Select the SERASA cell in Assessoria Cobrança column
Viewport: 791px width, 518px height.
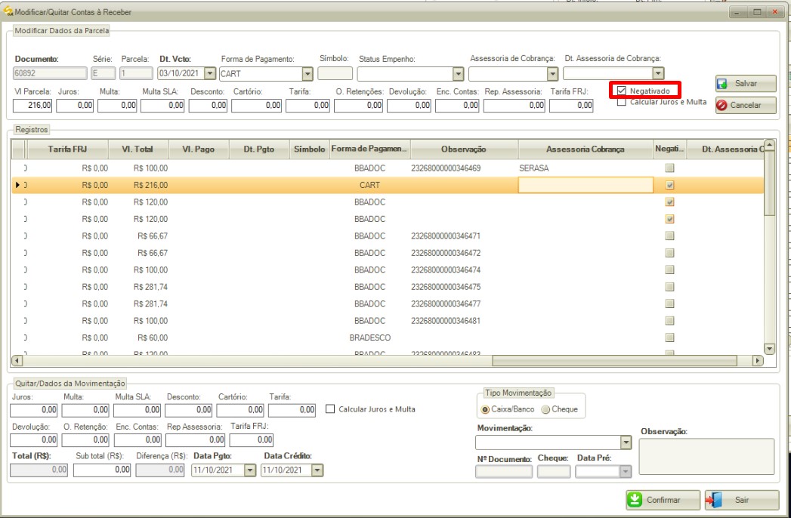tap(586, 168)
